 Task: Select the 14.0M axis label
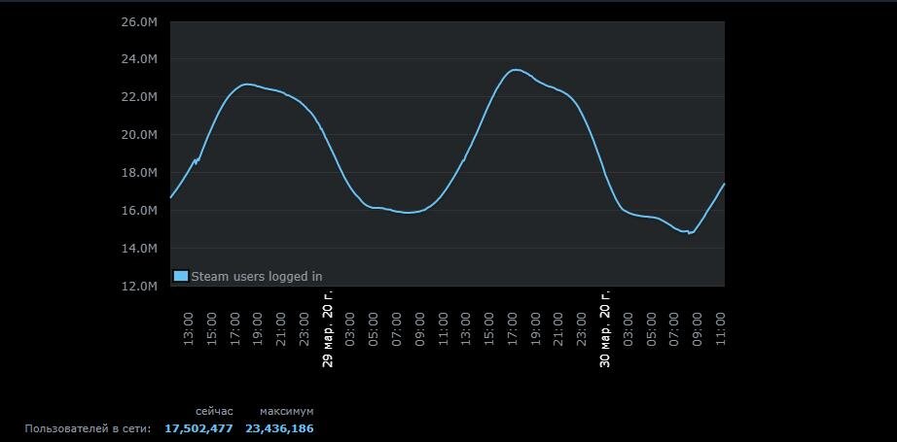click(x=139, y=249)
